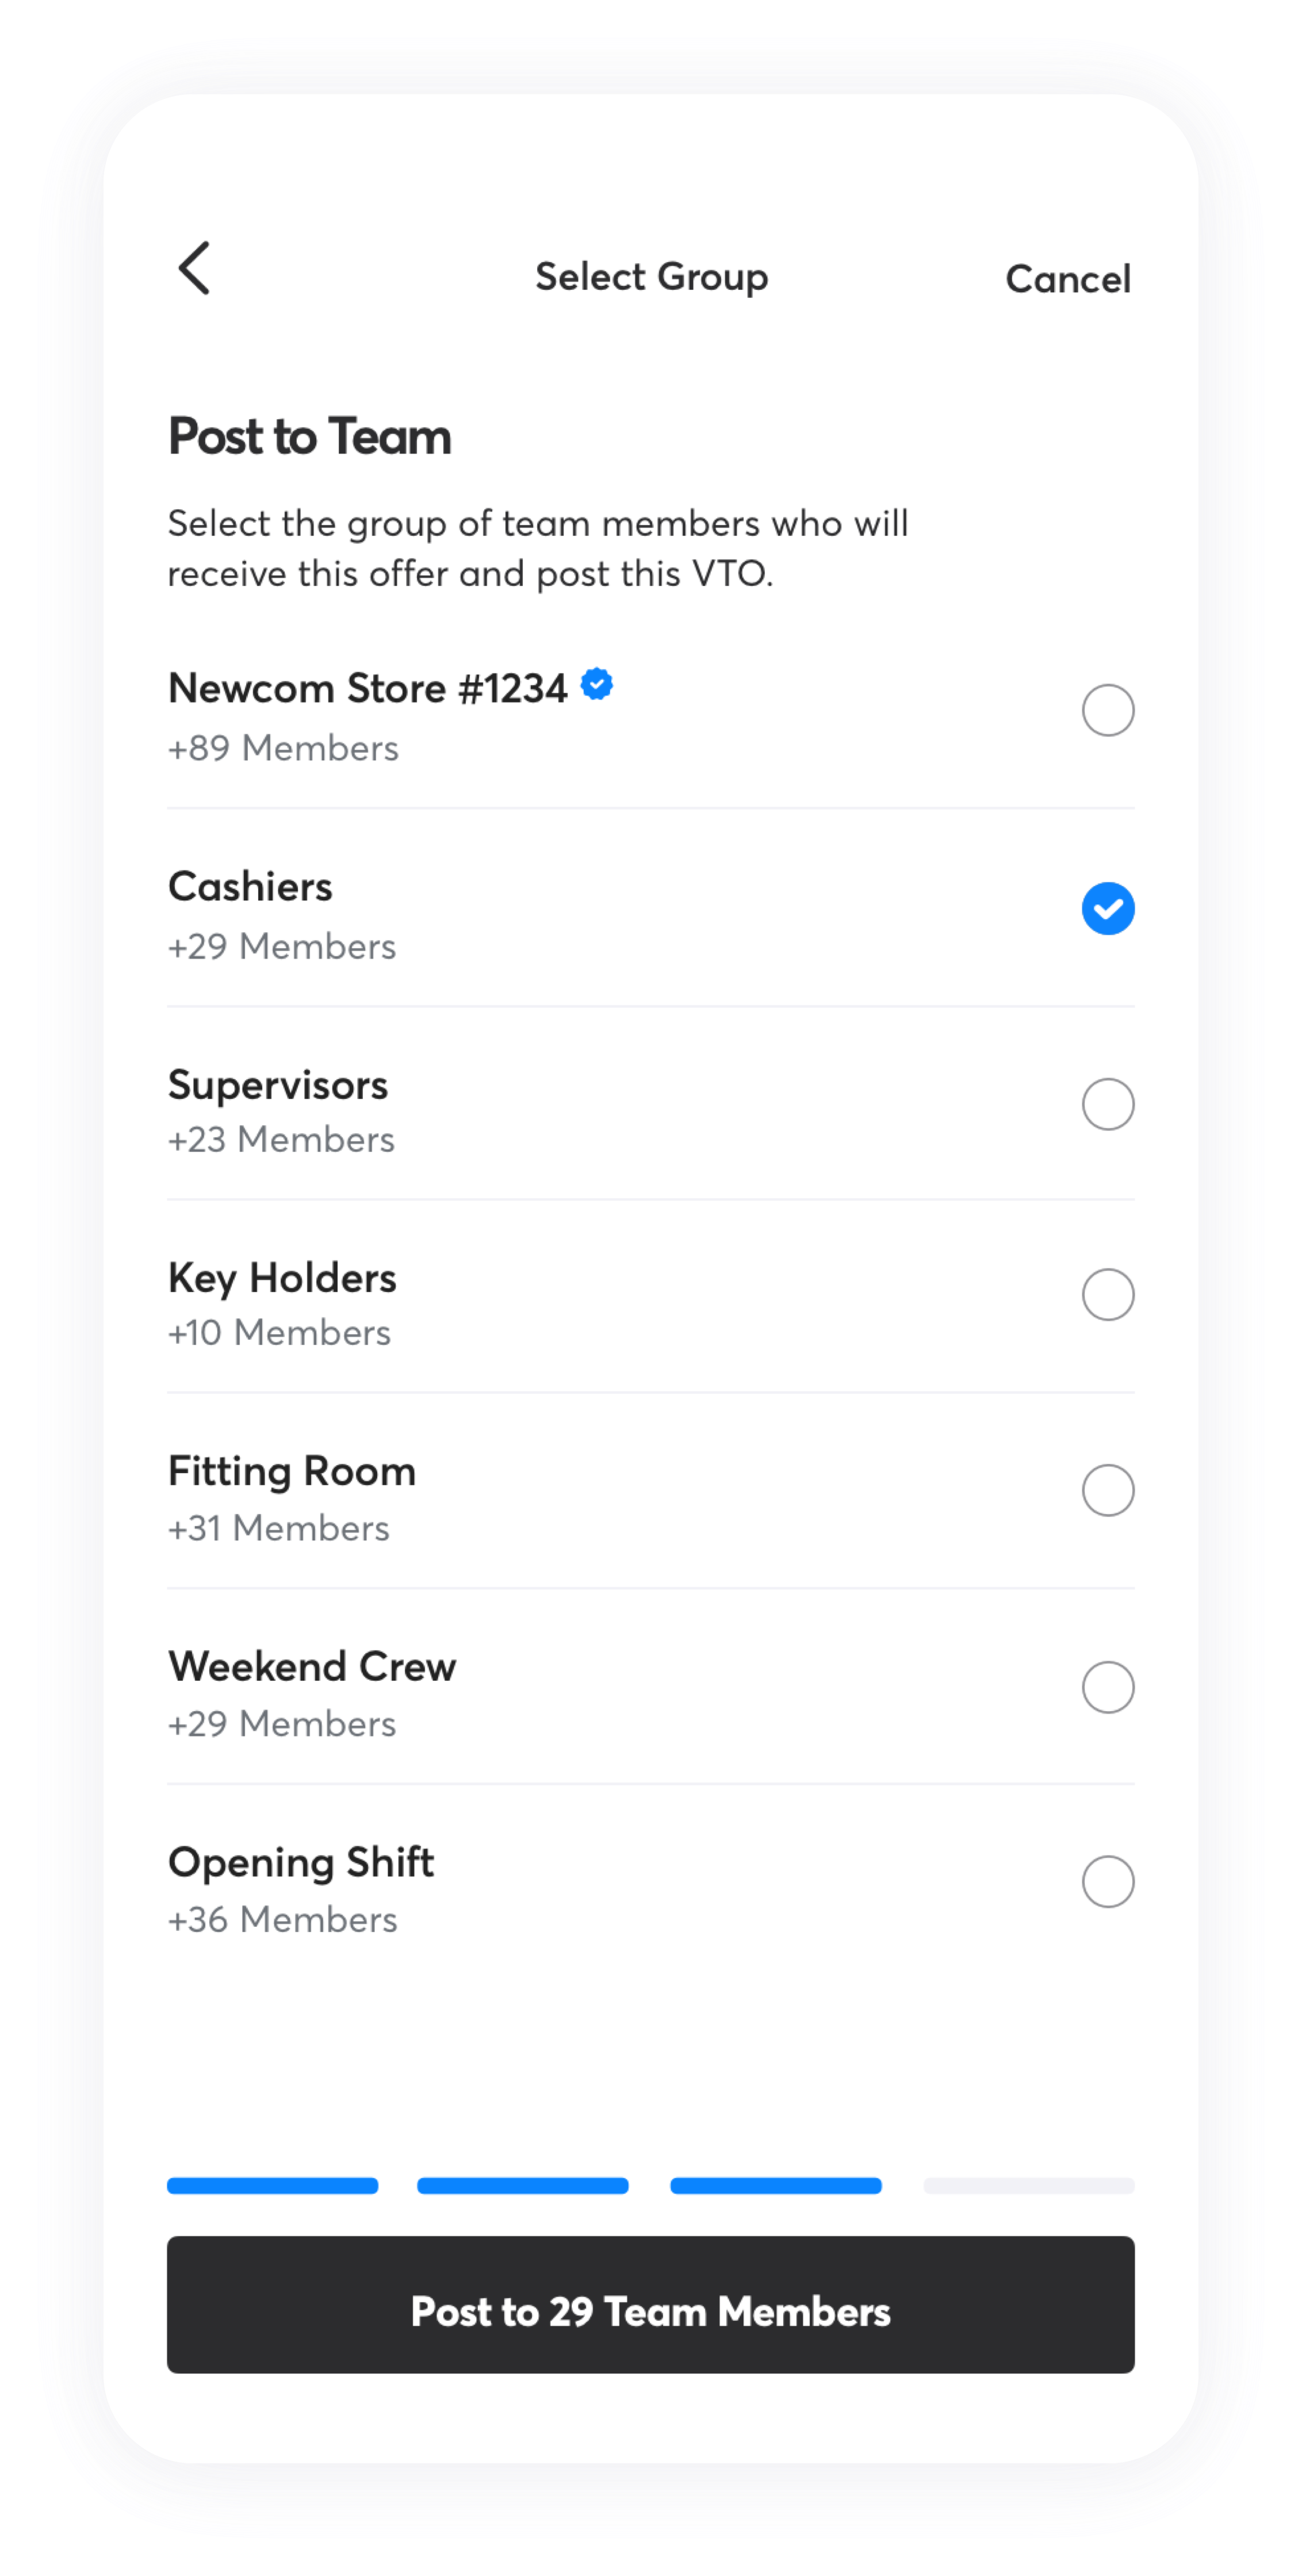The width and height of the screenshot is (1302, 2576).
Task: Choose the Key Holders radio button
Action: pyautogui.click(x=1108, y=1295)
